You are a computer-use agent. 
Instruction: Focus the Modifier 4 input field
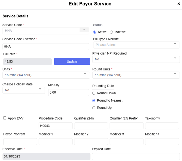[162, 142]
